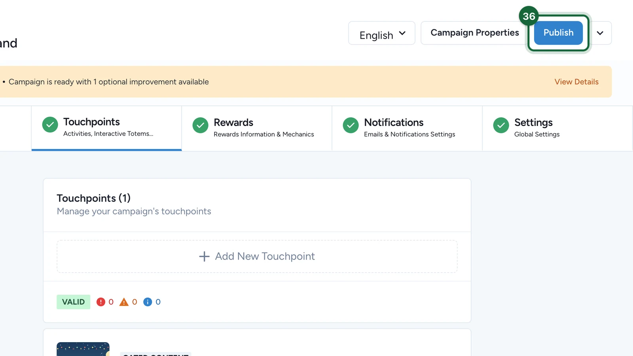The width and height of the screenshot is (633, 356).
Task: Click the green checkmark on Touchpoints tab
Action: (50, 125)
